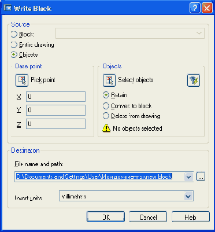Screen dimensions: 215x232
Task: Click the Cancel button
Action: (x=148, y=217)
